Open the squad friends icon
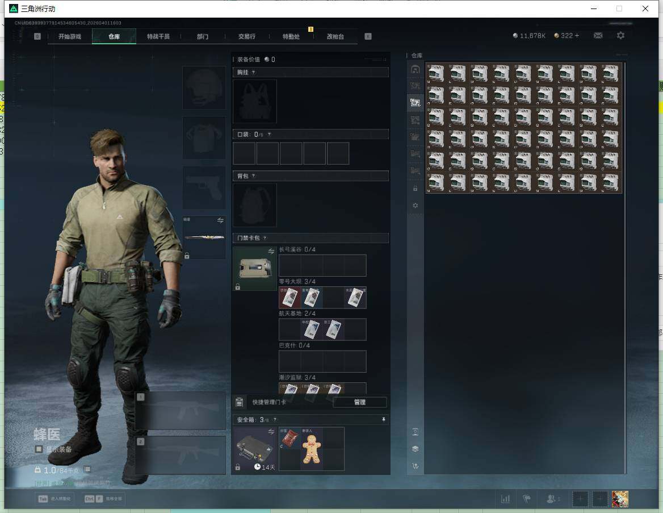This screenshot has width=663, height=513. point(552,499)
